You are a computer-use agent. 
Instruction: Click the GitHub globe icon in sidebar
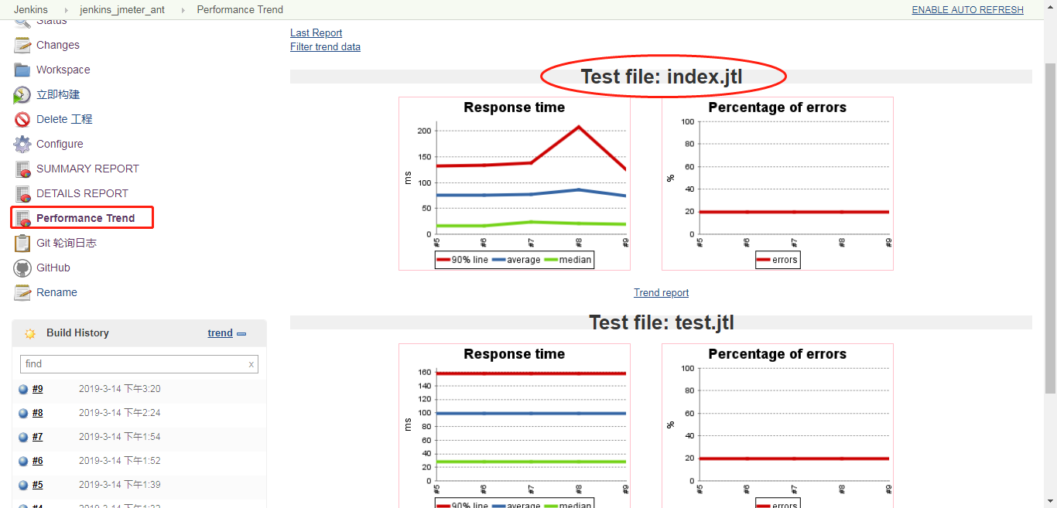(x=22, y=268)
